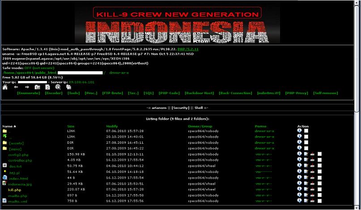
Task: Open the kill.php file link
Action: pos(14,190)
